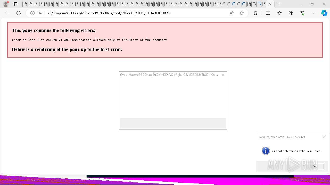Open the tab actions menu icon
This screenshot has height=185, width=330.
(x=15, y=4)
